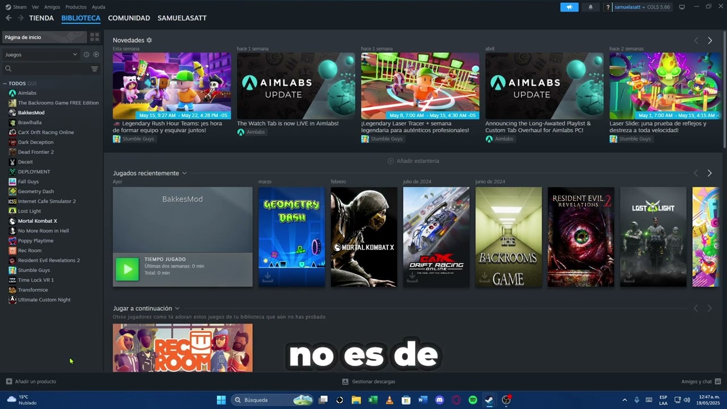Click the help question mark icon
The height and width of the screenshot is (409, 727).
coord(608,7)
